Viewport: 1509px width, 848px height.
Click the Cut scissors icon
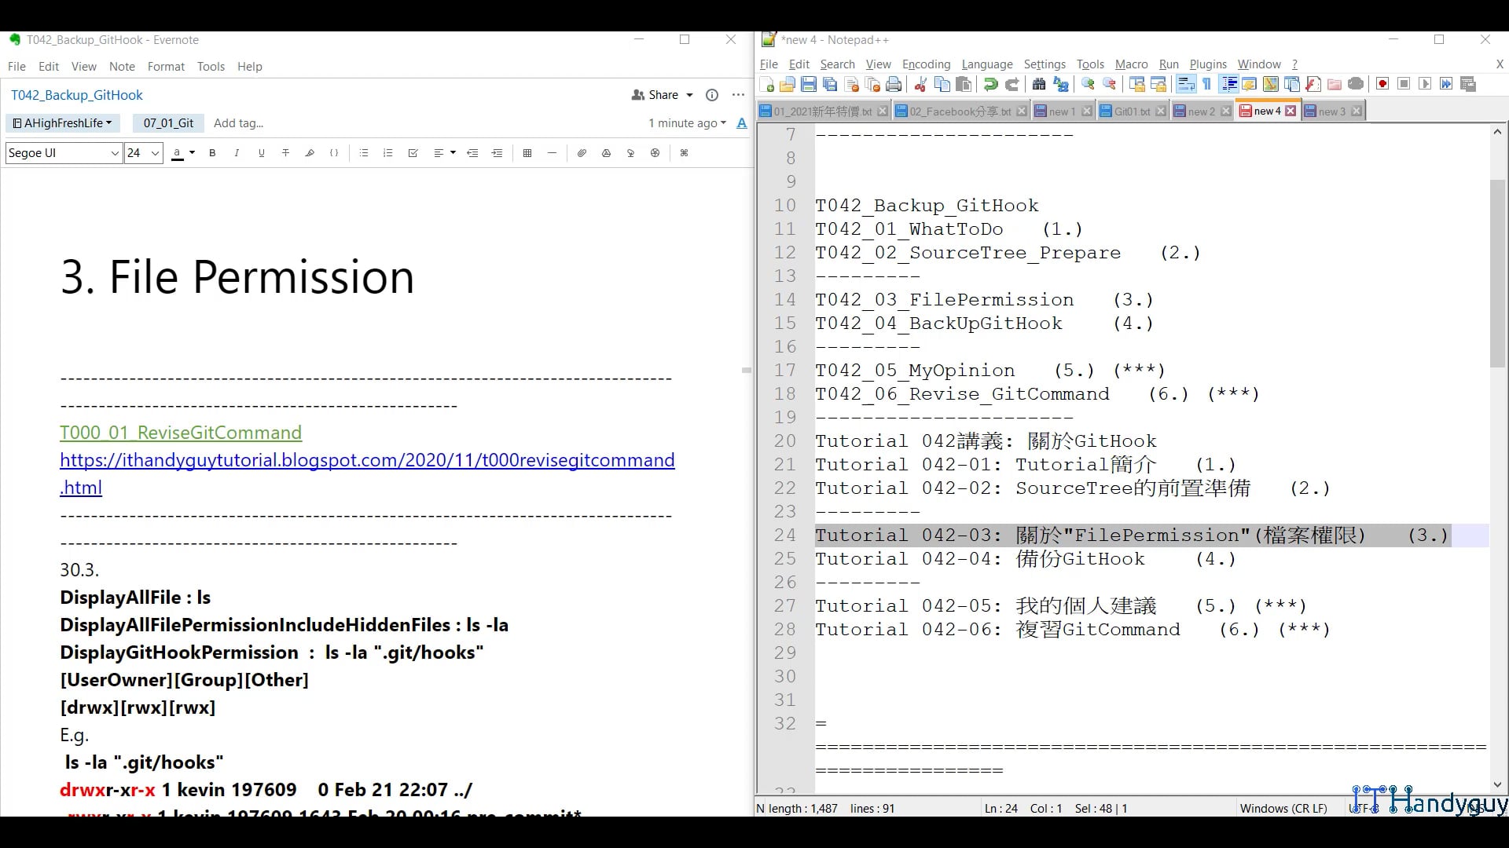920,84
